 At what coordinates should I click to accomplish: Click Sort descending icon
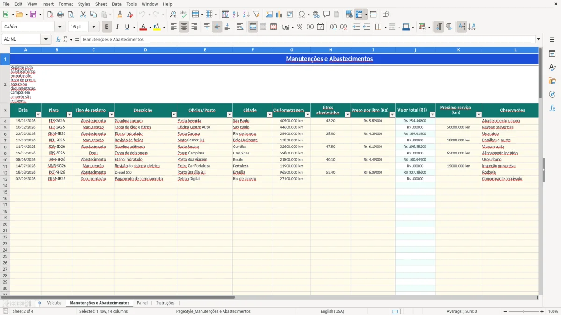click(x=246, y=14)
